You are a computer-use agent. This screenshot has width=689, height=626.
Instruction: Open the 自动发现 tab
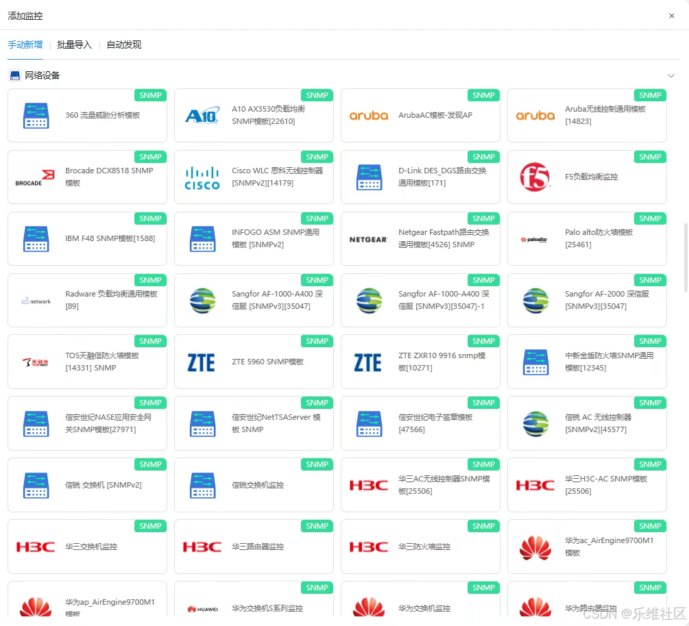(124, 45)
